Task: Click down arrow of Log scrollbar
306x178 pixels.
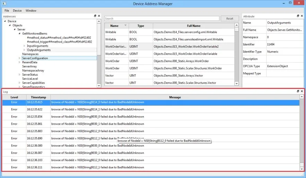Action: point(302,169)
